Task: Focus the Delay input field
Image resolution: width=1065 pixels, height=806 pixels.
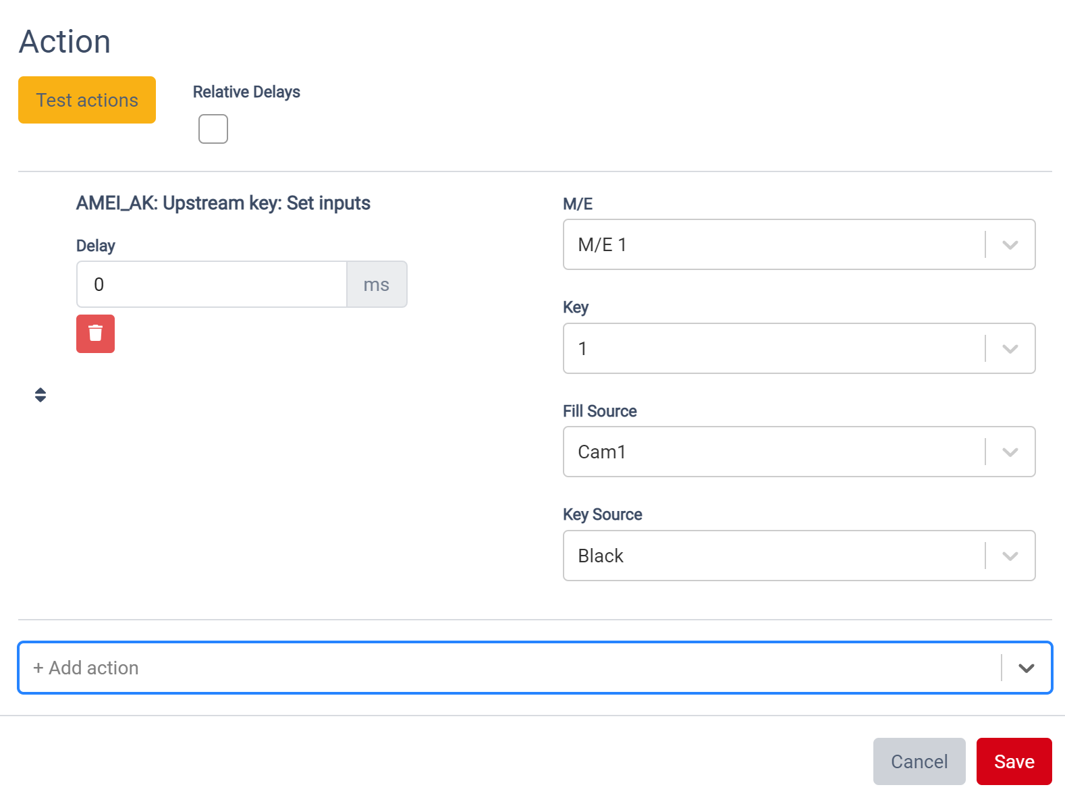Action: coord(212,284)
